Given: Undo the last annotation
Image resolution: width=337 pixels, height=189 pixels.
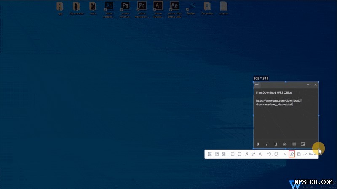Looking at the screenshot, I should point(269,154).
